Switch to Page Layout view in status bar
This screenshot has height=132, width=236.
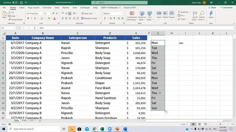(x=199, y=124)
